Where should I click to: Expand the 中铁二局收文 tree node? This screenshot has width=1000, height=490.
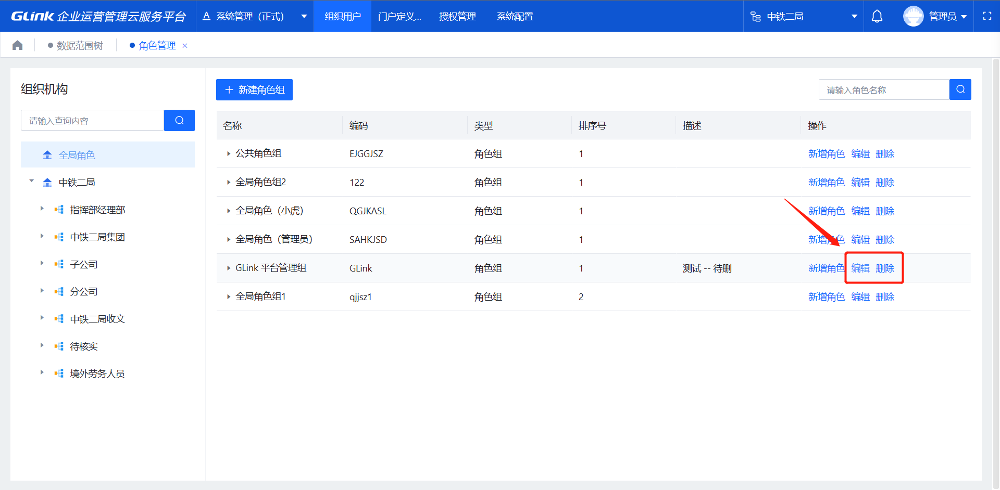coord(42,318)
